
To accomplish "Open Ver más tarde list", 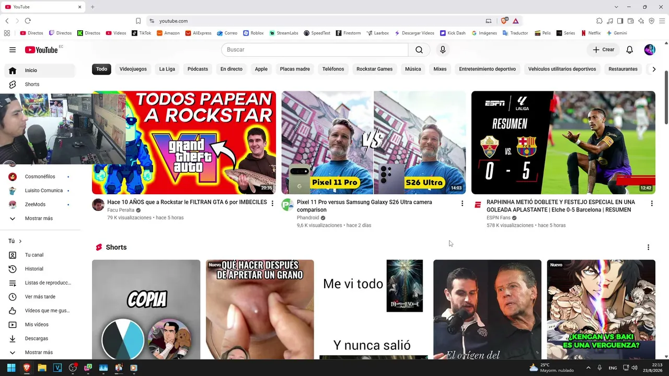I will click(40, 297).
